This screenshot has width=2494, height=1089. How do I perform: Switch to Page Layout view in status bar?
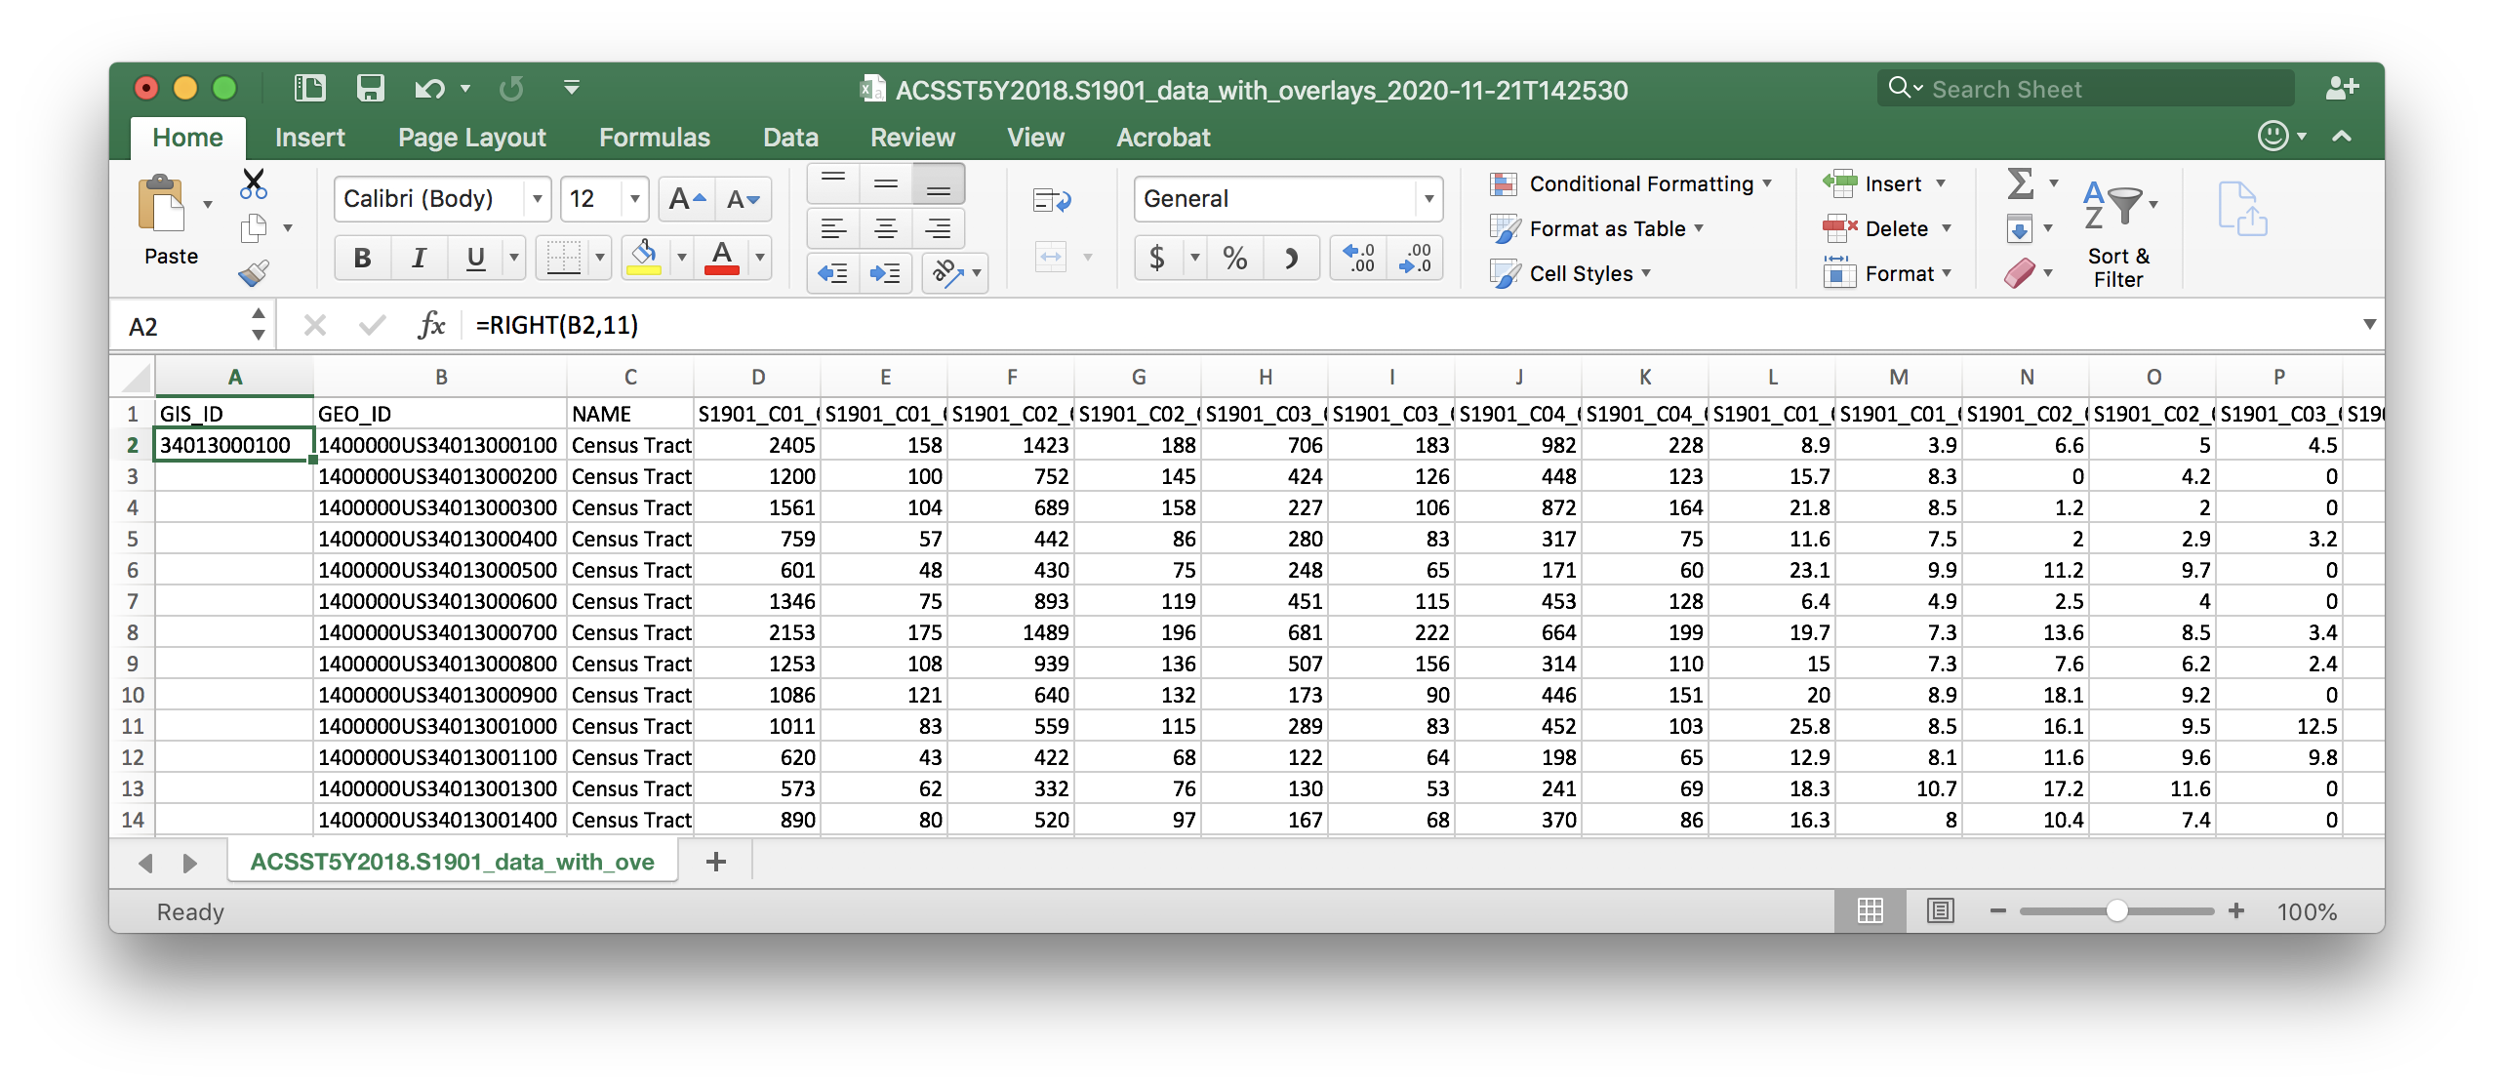point(1940,910)
